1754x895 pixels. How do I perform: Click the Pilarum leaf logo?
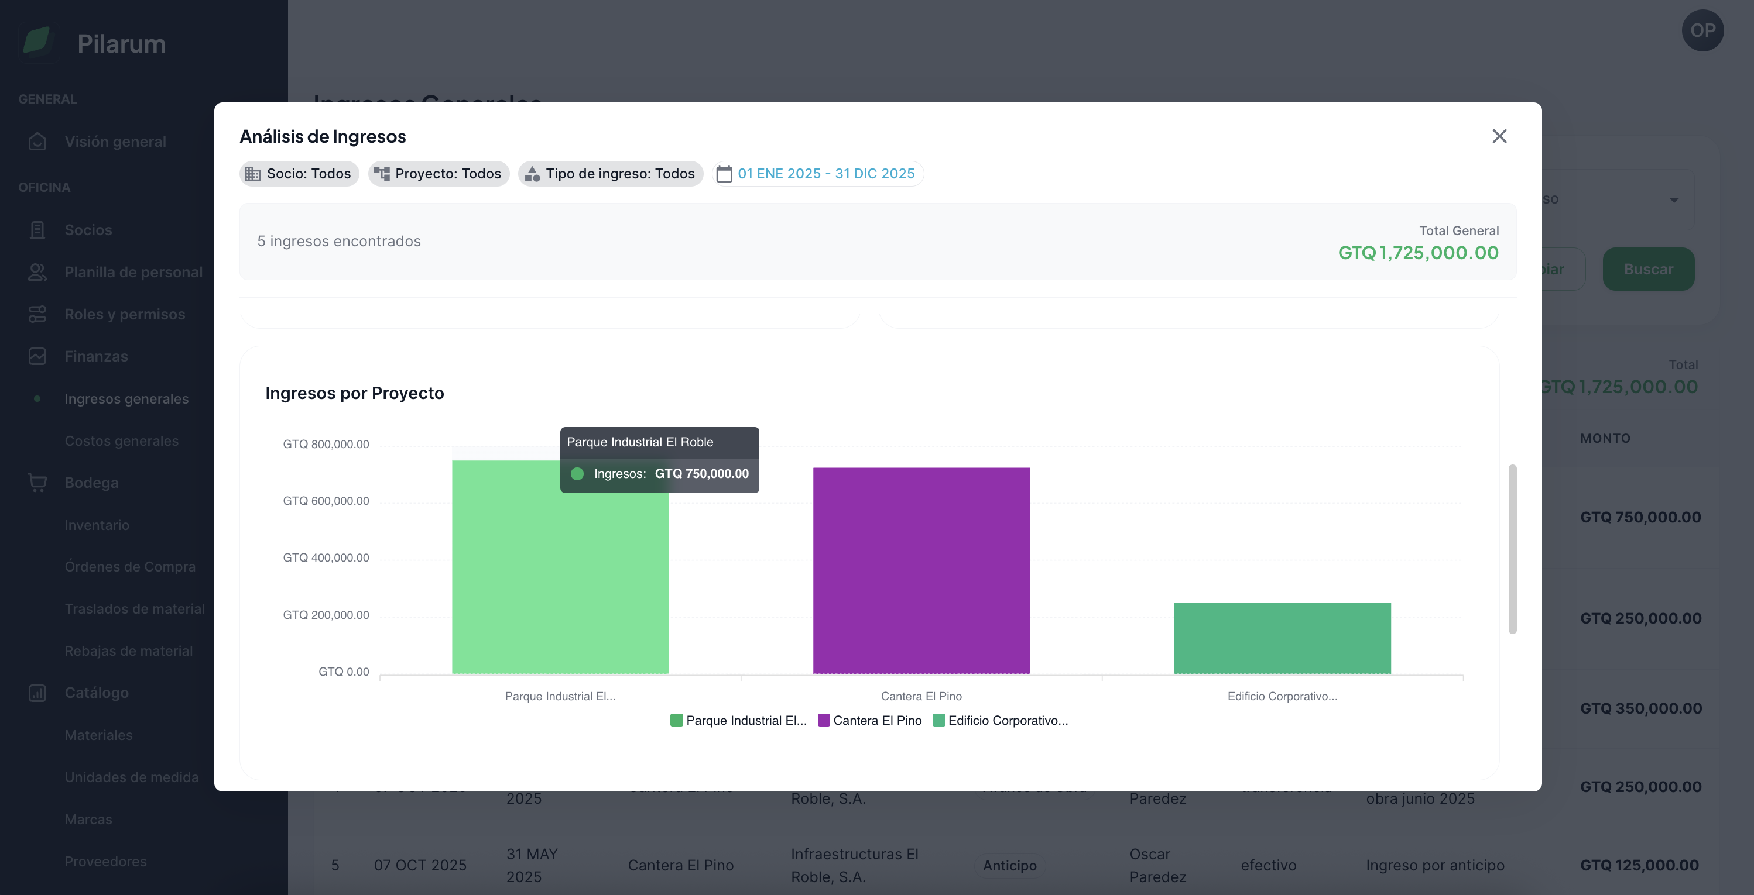[x=37, y=42]
